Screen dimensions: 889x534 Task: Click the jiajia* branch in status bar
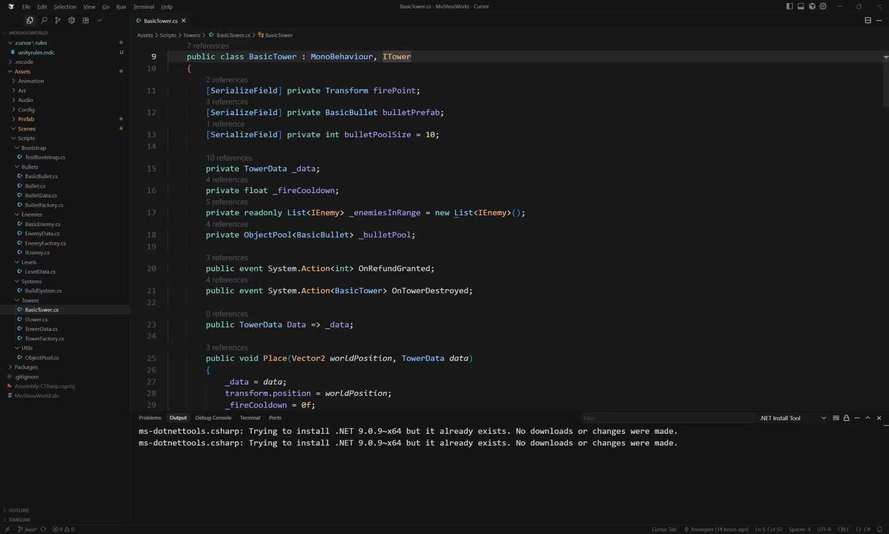click(28, 529)
